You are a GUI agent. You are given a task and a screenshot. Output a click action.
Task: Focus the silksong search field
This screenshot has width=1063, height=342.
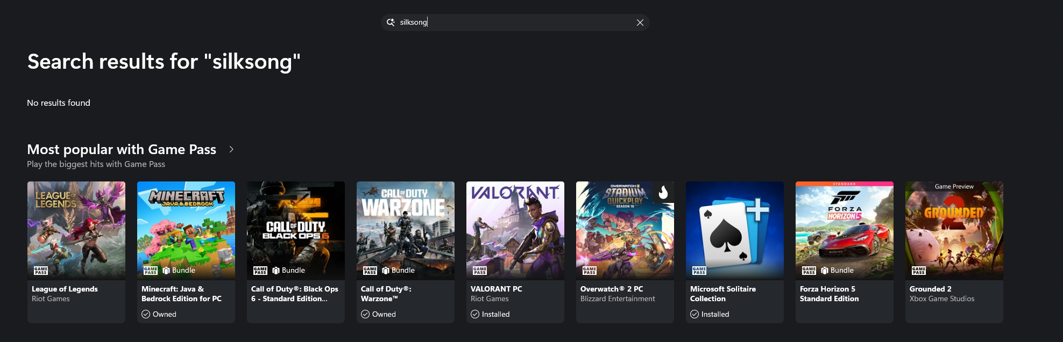point(515,23)
